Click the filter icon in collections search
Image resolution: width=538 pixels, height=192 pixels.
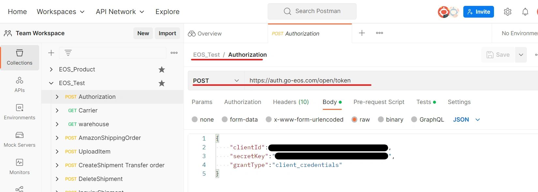pyautogui.click(x=68, y=53)
